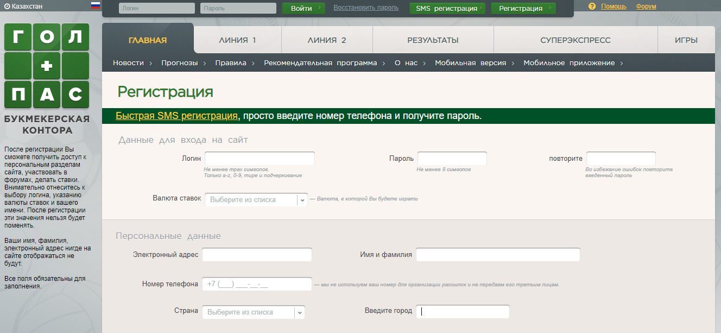721x333 pixels.
Task: Follow the Восстановить пароль link
Action: click(366, 8)
